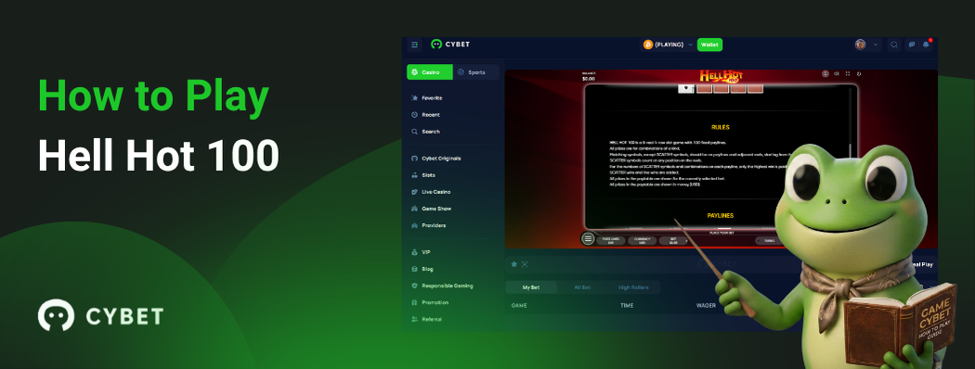Click the WAGER column header
Image resolution: width=975 pixels, height=369 pixels.
[706, 306]
